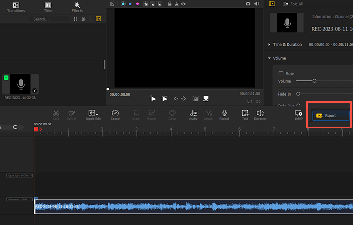Screen dimensions: 353x225
Task: Click the Export button
Action: pyautogui.click(x=331, y=116)
